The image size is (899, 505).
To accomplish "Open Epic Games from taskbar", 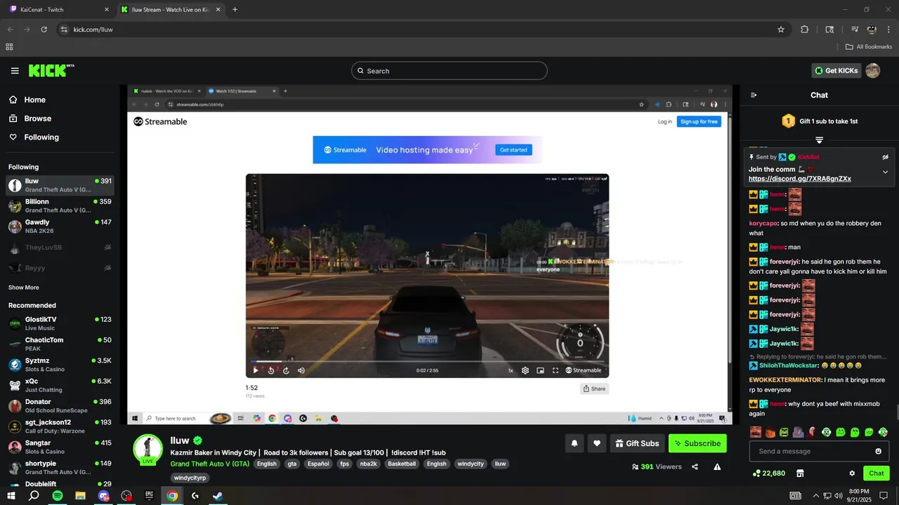I will tap(150, 496).
